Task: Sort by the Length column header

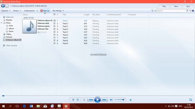Action: [x=87, y=15]
